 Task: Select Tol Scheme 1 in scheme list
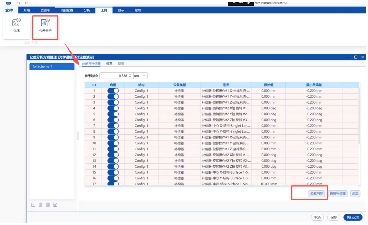(52, 66)
